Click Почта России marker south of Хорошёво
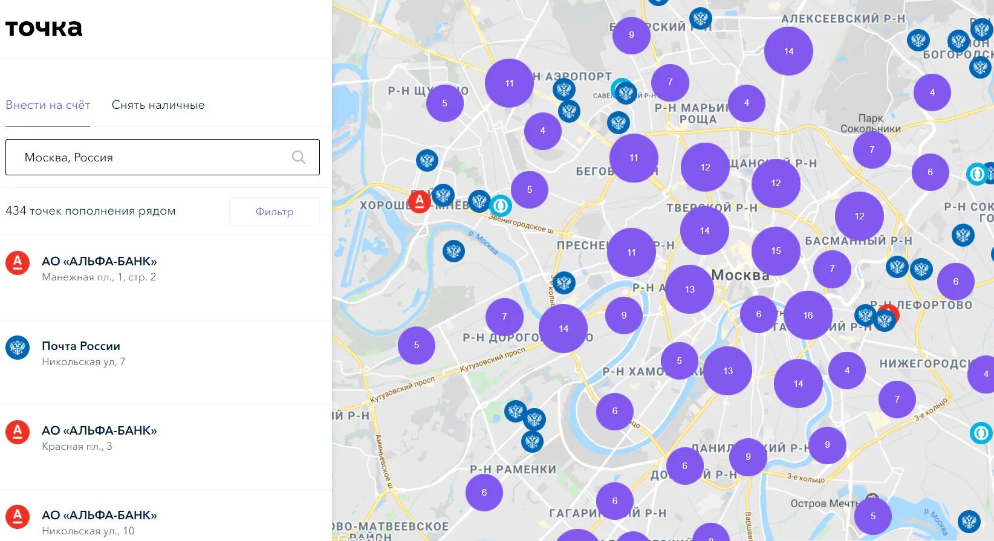The height and width of the screenshot is (541, 994). 453,251
